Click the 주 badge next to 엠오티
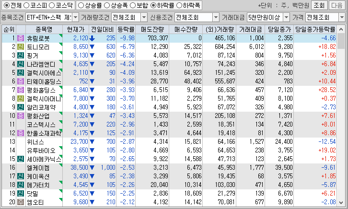This screenshot has width=348, height=209. 21,202
